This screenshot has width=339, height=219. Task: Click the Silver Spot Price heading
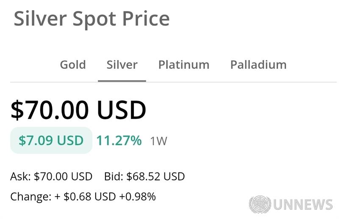point(92,19)
